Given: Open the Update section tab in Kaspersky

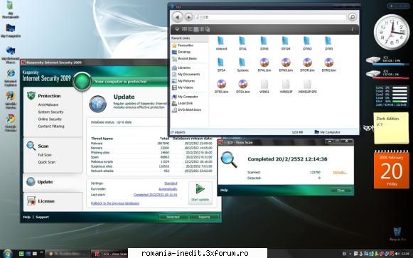Looking at the screenshot, I should [53, 182].
